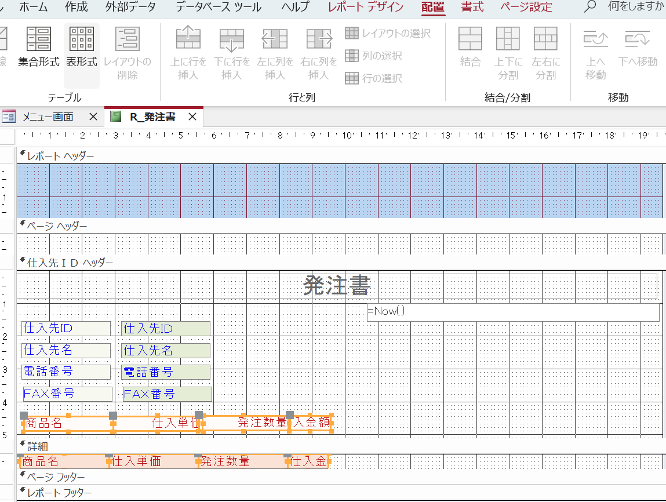Click 上へ移動 move up icon
666x502 pixels.
tap(595, 53)
